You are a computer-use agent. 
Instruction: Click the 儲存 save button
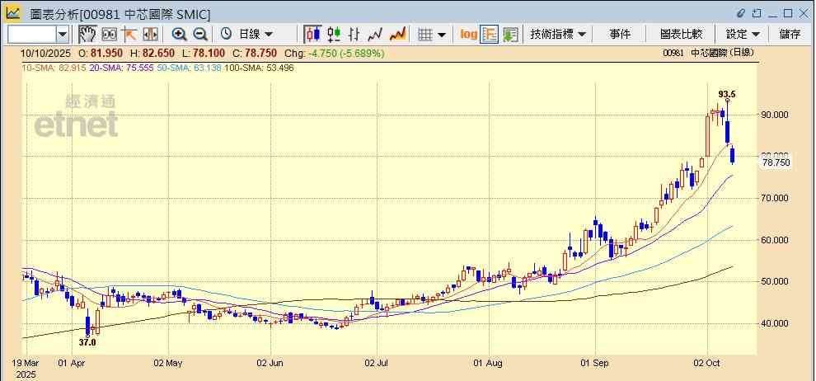(x=790, y=34)
